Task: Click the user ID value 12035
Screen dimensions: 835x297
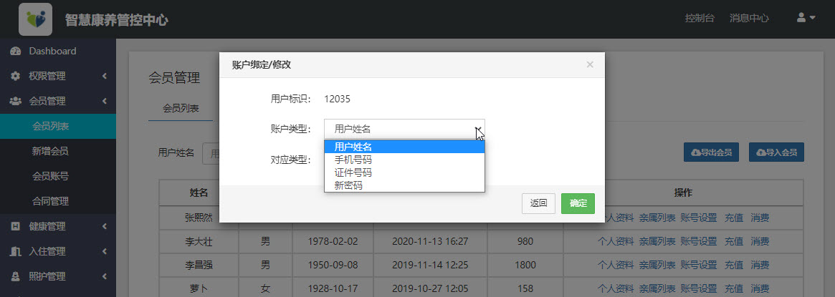Action: tap(337, 99)
